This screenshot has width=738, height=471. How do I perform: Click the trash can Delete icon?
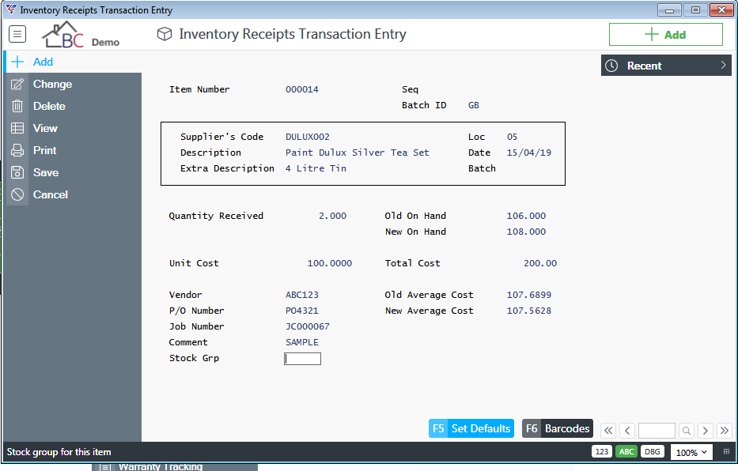point(17,106)
